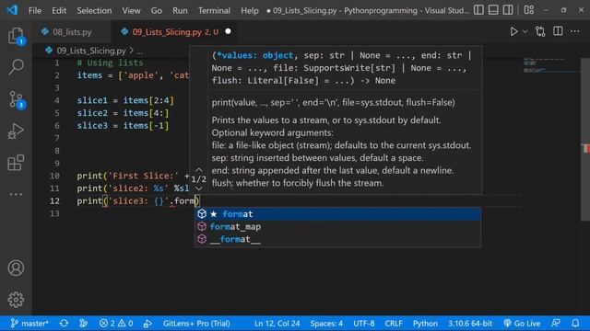Select the __format__ suggestion
Viewport: 590px width, 331px height.
[x=337, y=239]
